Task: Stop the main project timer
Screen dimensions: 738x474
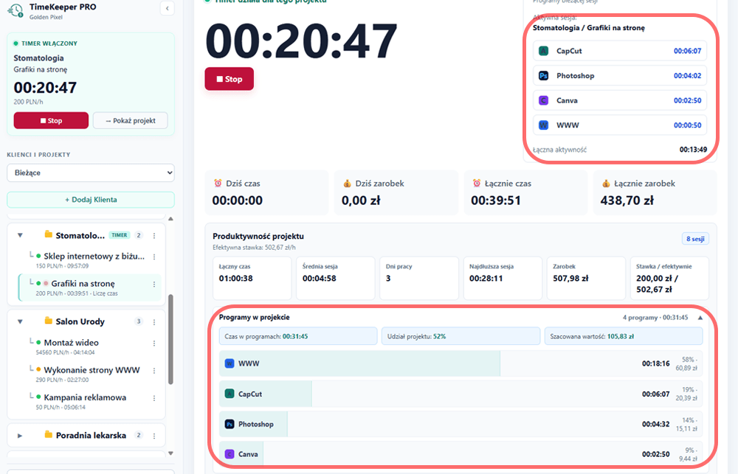Action: coord(230,79)
